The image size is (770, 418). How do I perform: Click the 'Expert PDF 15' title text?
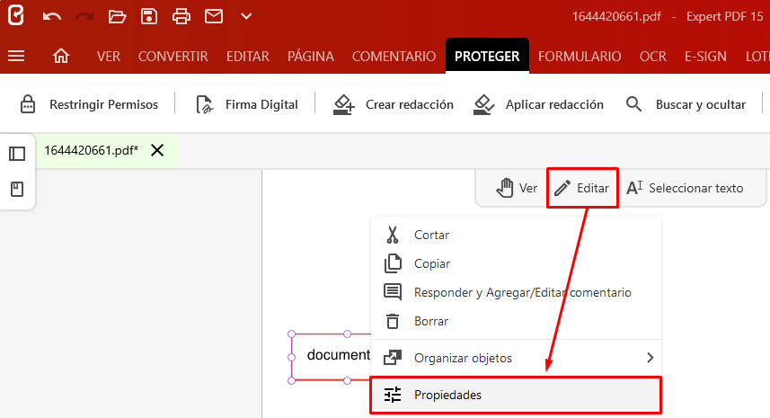pos(724,16)
